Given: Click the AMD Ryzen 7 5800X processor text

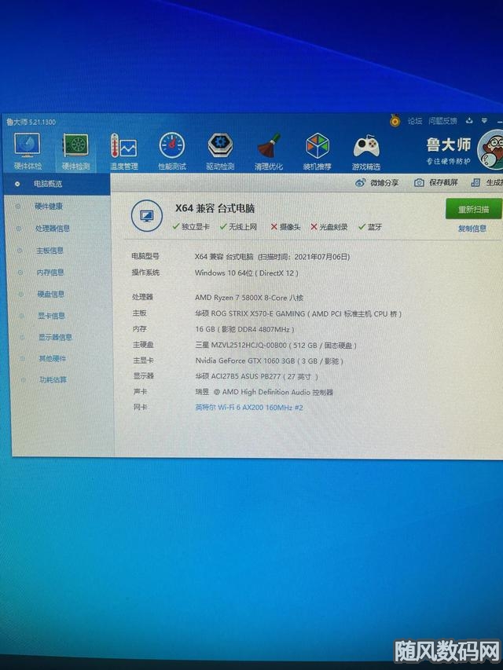Looking at the screenshot, I should coord(249,298).
